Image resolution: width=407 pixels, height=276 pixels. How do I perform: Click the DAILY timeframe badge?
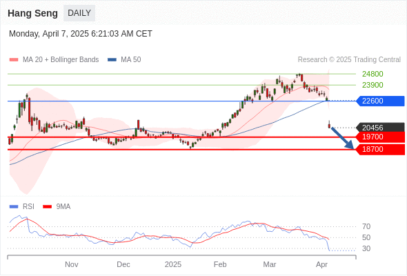pos(79,13)
